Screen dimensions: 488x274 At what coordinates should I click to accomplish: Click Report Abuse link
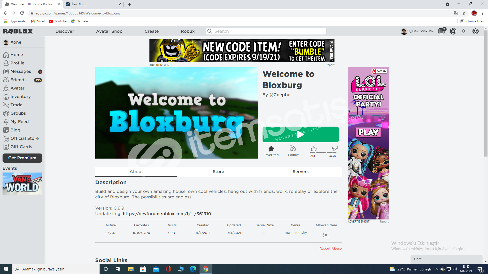330,248
